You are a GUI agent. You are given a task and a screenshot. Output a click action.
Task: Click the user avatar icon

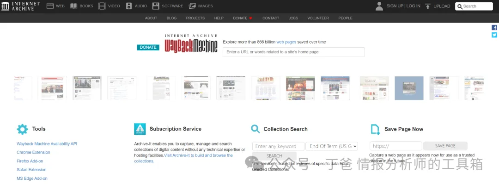click(x=379, y=6)
